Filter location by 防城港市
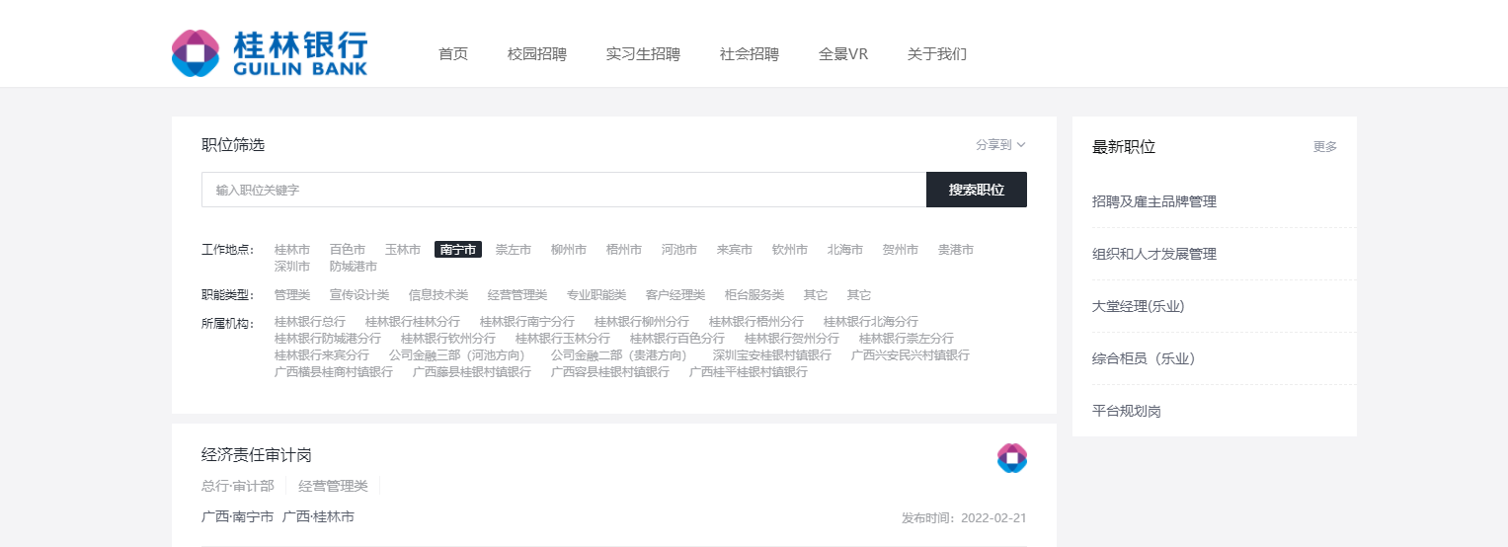The width and height of the screenshot is (1508, 547). tap(354, 267)
